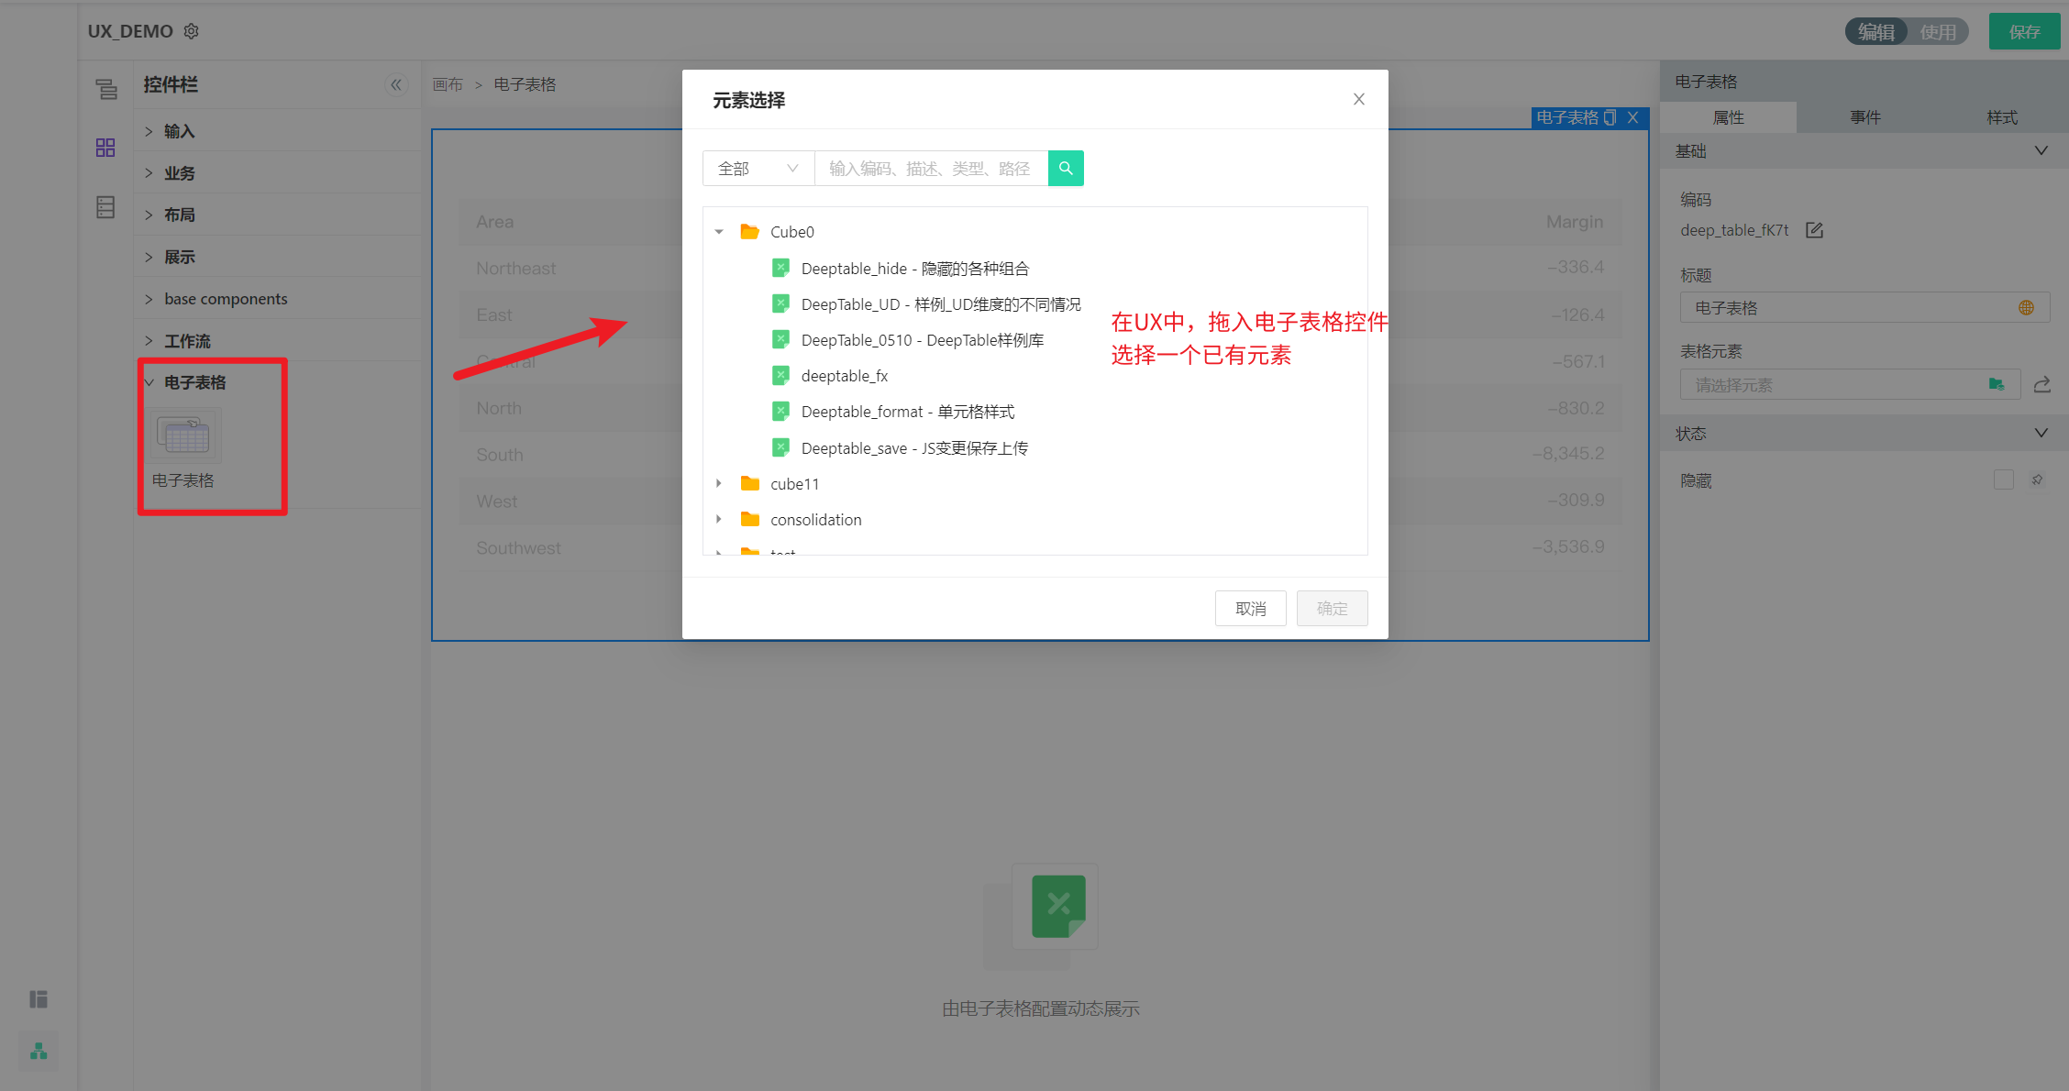
Task: Open the outline tree sidebar icon
Action: 106,89
